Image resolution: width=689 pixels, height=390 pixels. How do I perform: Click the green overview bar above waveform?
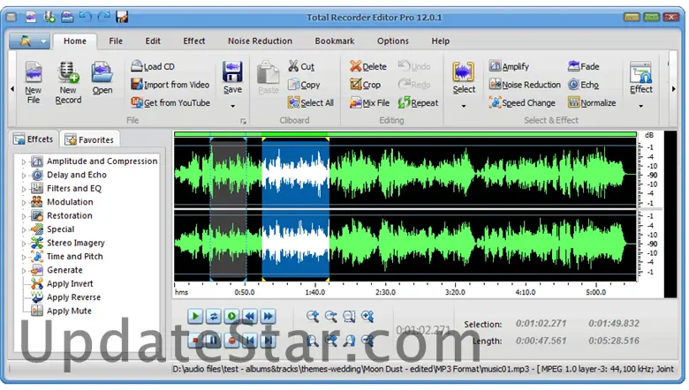coord(405,134)
